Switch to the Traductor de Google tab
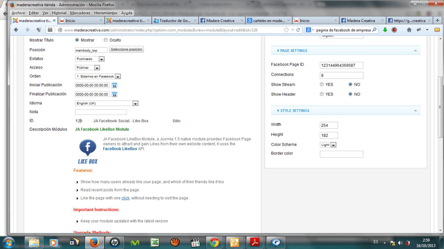444x249 pixels. 175,21
